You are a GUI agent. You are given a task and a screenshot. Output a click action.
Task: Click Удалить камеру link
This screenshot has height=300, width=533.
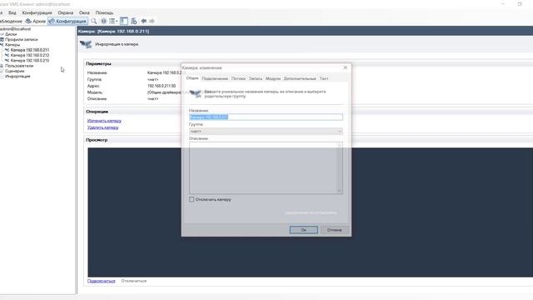click(103, 127)
